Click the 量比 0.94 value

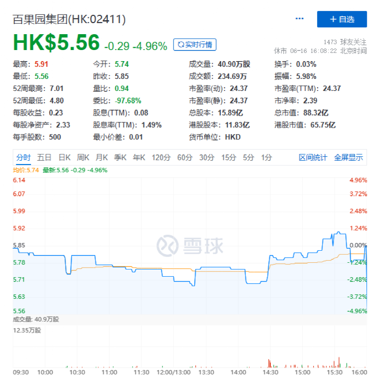tap(121, 89)
